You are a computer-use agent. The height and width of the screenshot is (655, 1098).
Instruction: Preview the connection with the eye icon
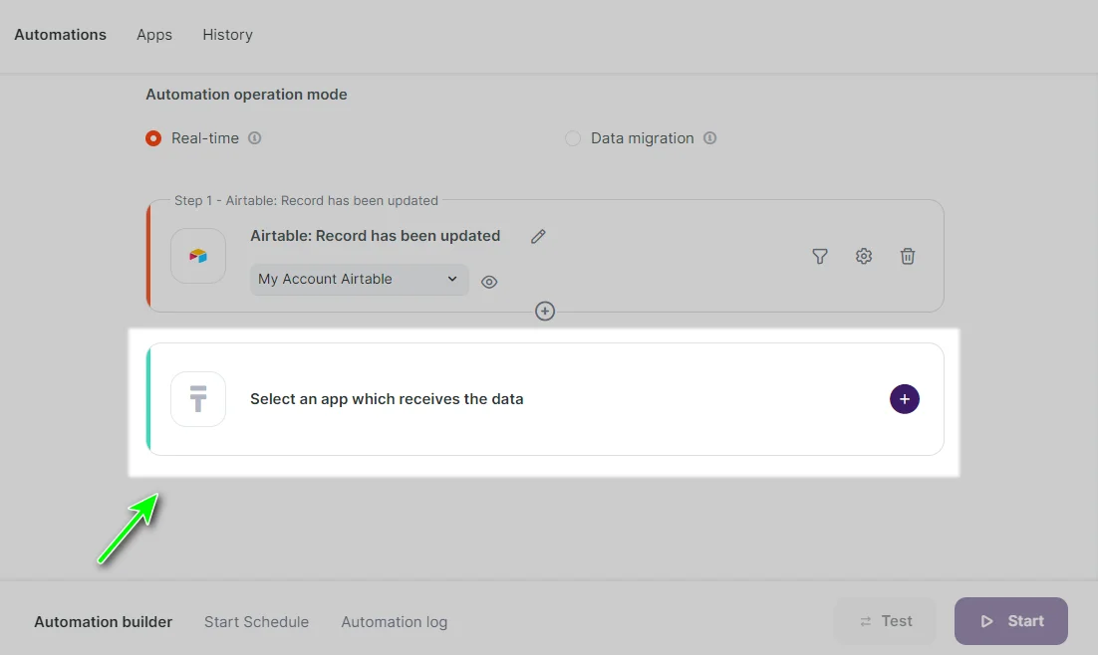pyautogui.click(x=488, y=282)
